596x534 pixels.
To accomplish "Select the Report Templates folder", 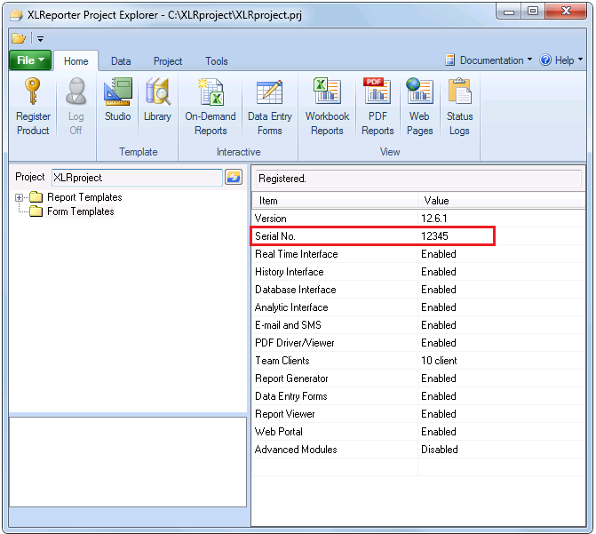I will tap(76, 197).
